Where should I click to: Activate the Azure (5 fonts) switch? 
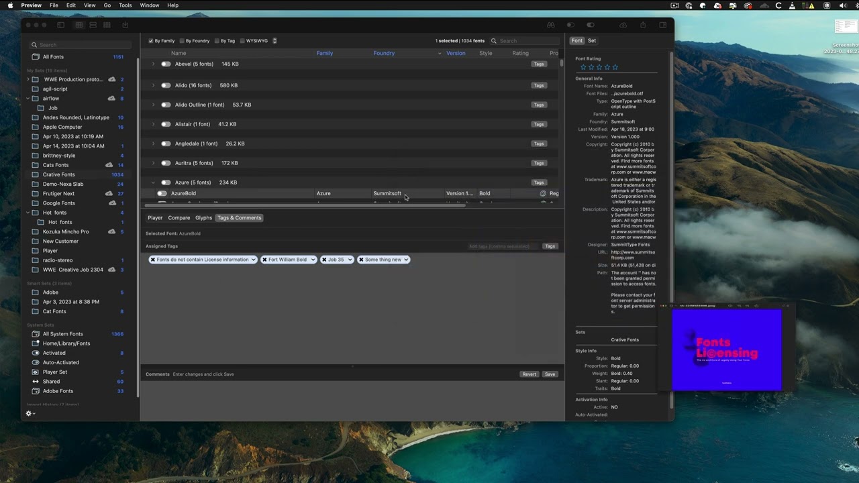(x=166, y=182)
